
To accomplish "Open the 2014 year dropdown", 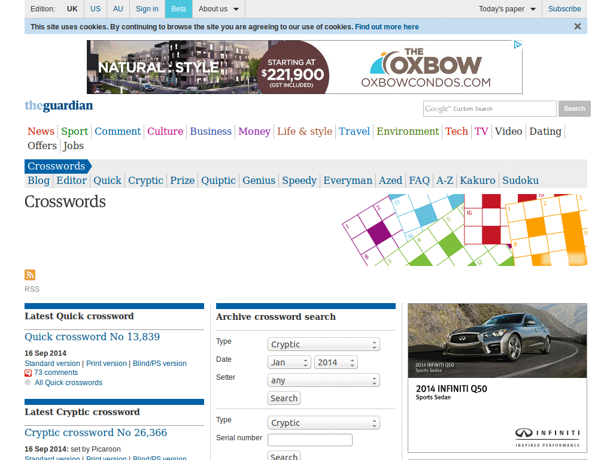I will pyautogui.click(x=336, y=362).
